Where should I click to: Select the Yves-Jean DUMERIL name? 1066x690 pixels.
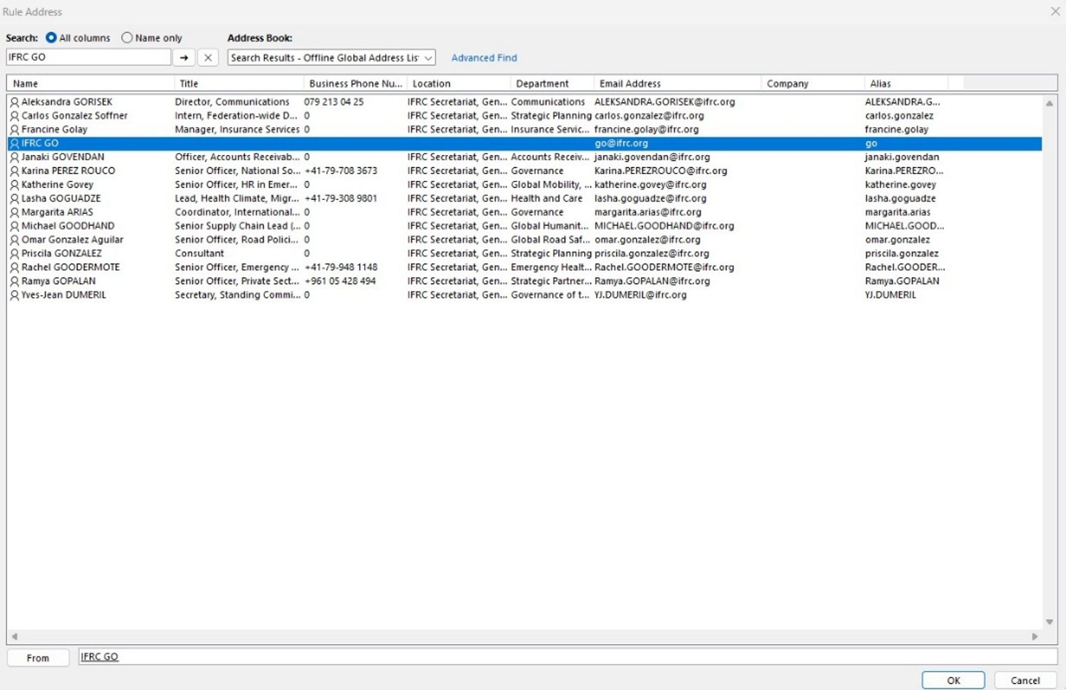64,295
